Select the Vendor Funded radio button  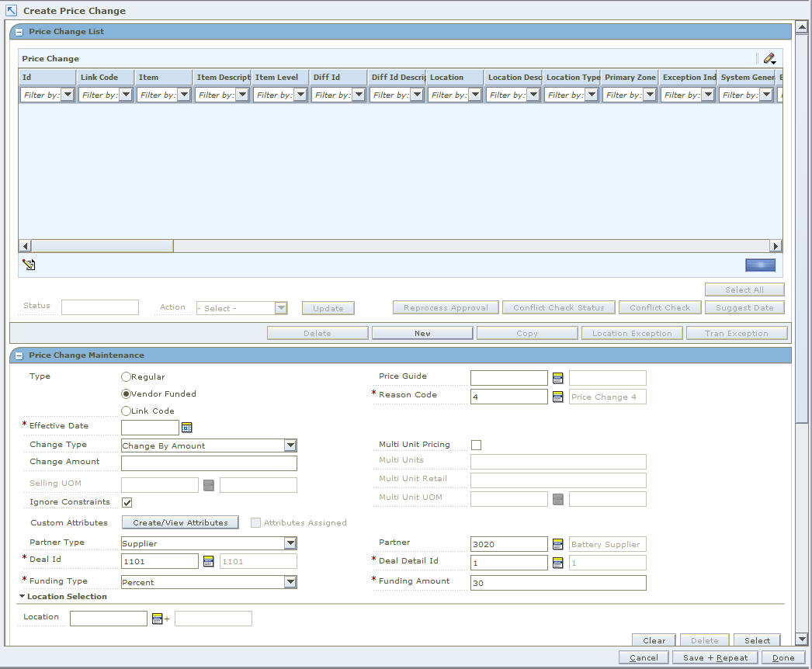click(x=126, y=394)
